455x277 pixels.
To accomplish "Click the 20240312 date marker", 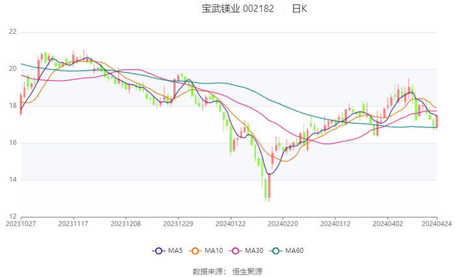I will 335,222.
